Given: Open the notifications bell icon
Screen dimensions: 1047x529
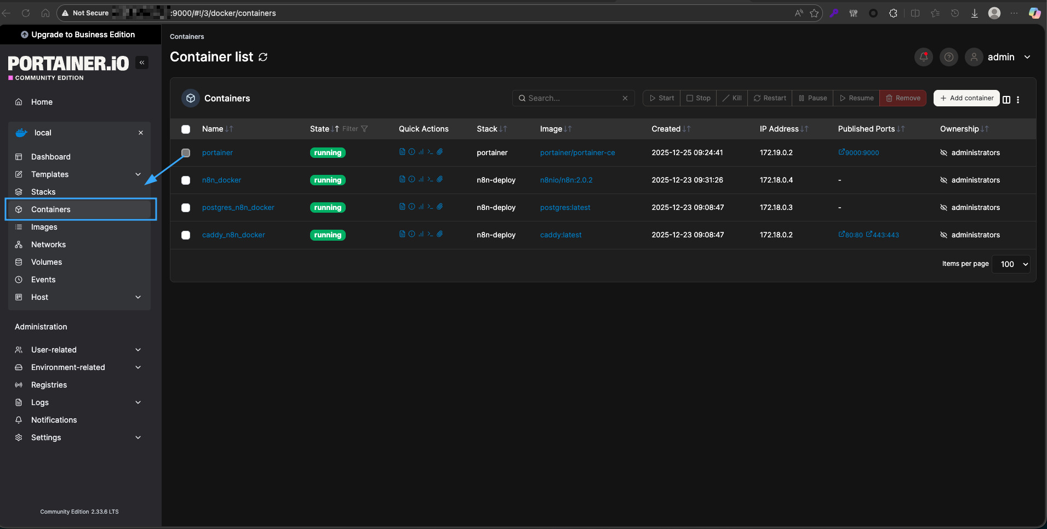Looking at the screenshot, I should coord(924,57).
